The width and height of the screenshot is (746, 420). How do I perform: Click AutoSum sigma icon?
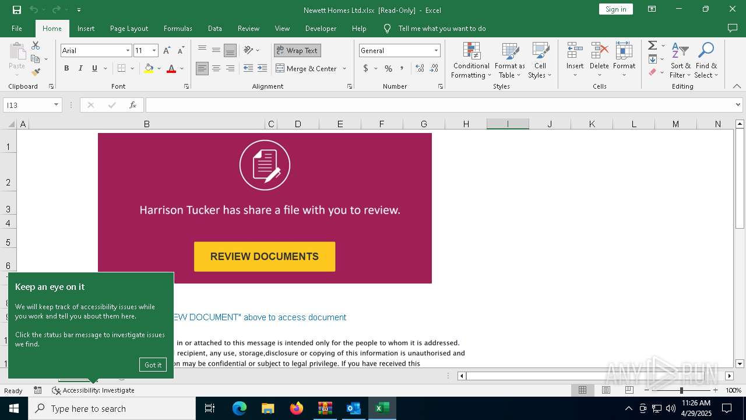click(653, 45)
